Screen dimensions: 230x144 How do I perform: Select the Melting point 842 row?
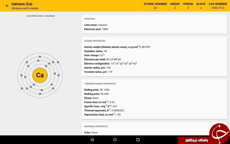coord(96,94)
